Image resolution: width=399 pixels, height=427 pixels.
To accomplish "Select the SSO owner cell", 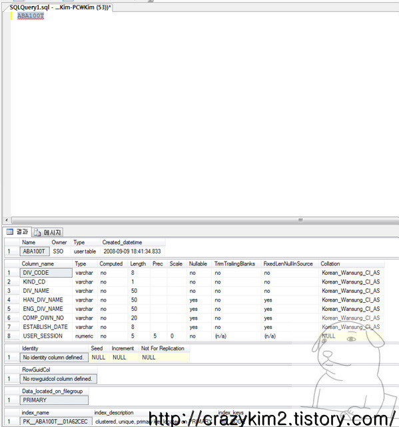I will click(60, 252).
